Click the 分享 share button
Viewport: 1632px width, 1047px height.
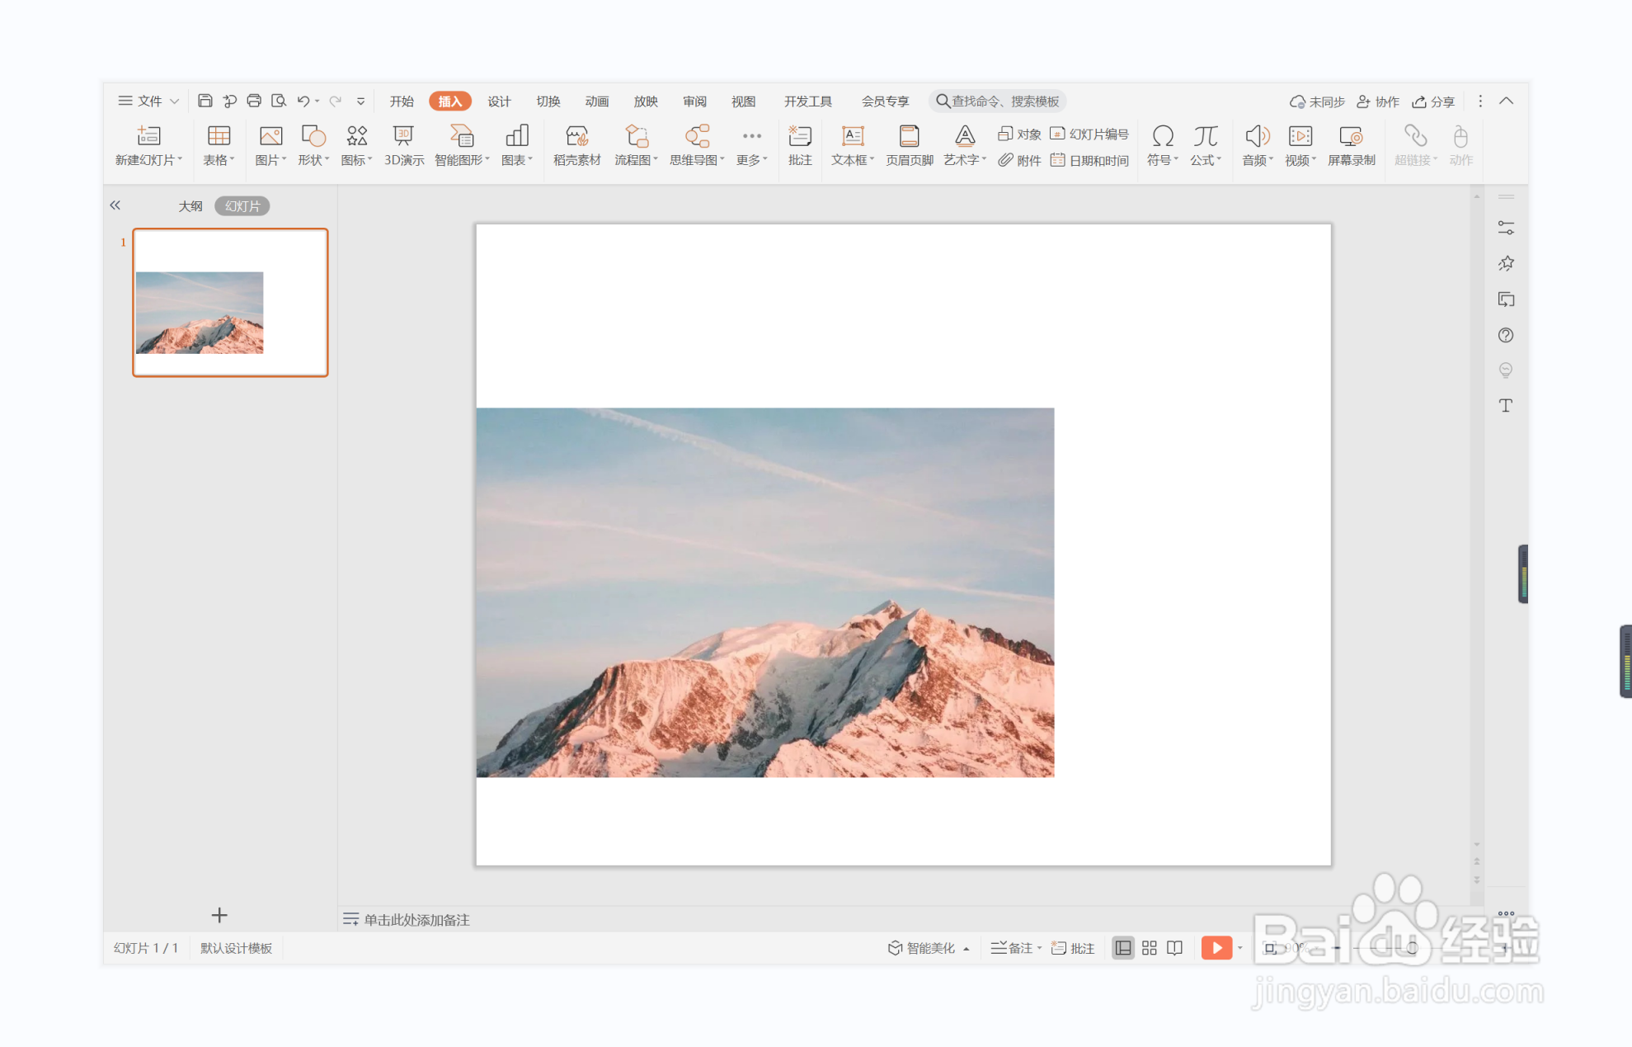click(1433, 101)
